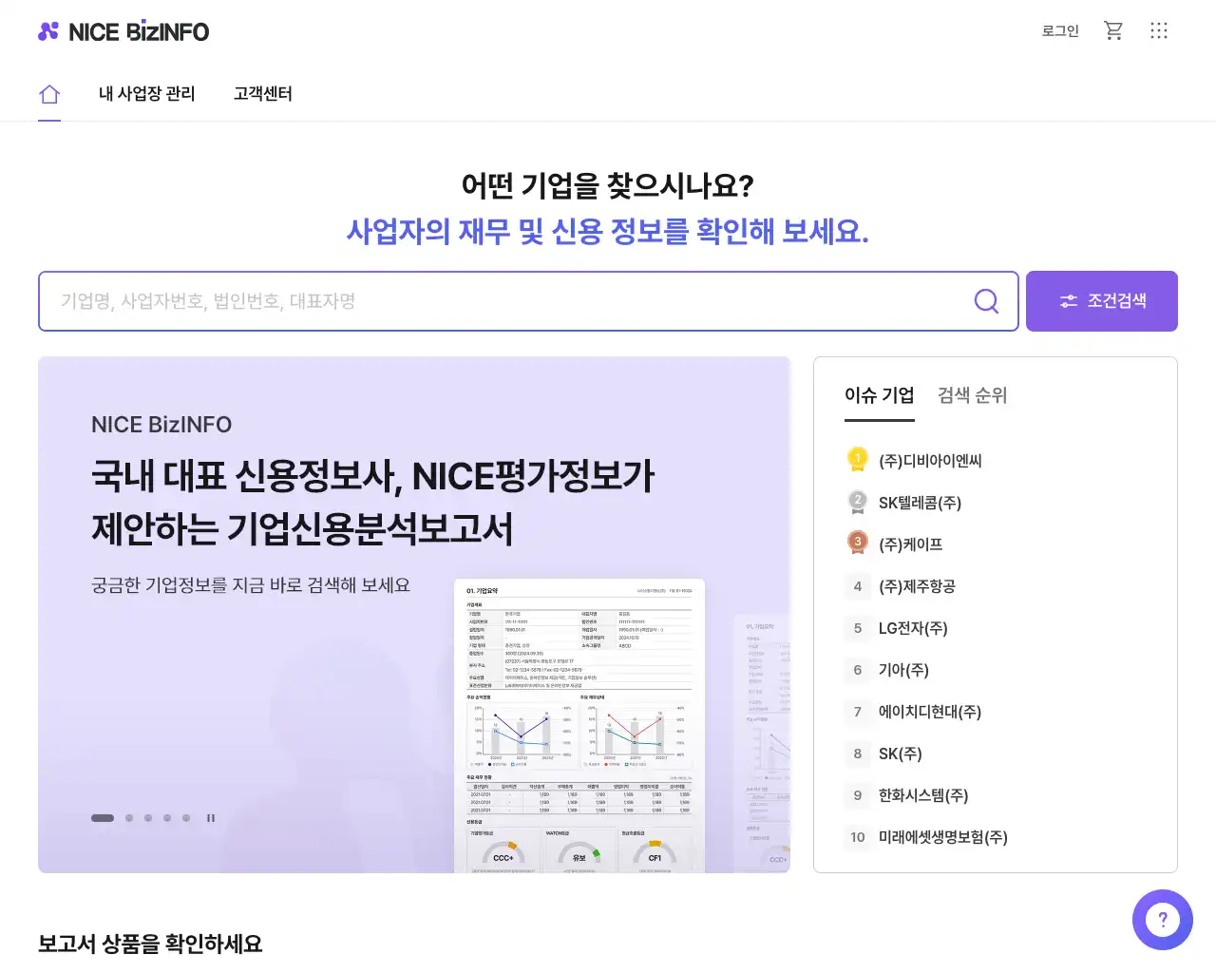Pause the banner carousel
1216x973 pixels.
(x=211, y=818)
